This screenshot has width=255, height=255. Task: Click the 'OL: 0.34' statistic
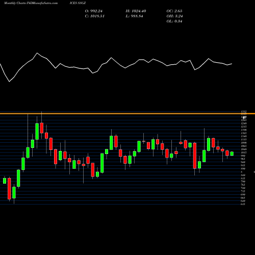pos(174,21)
